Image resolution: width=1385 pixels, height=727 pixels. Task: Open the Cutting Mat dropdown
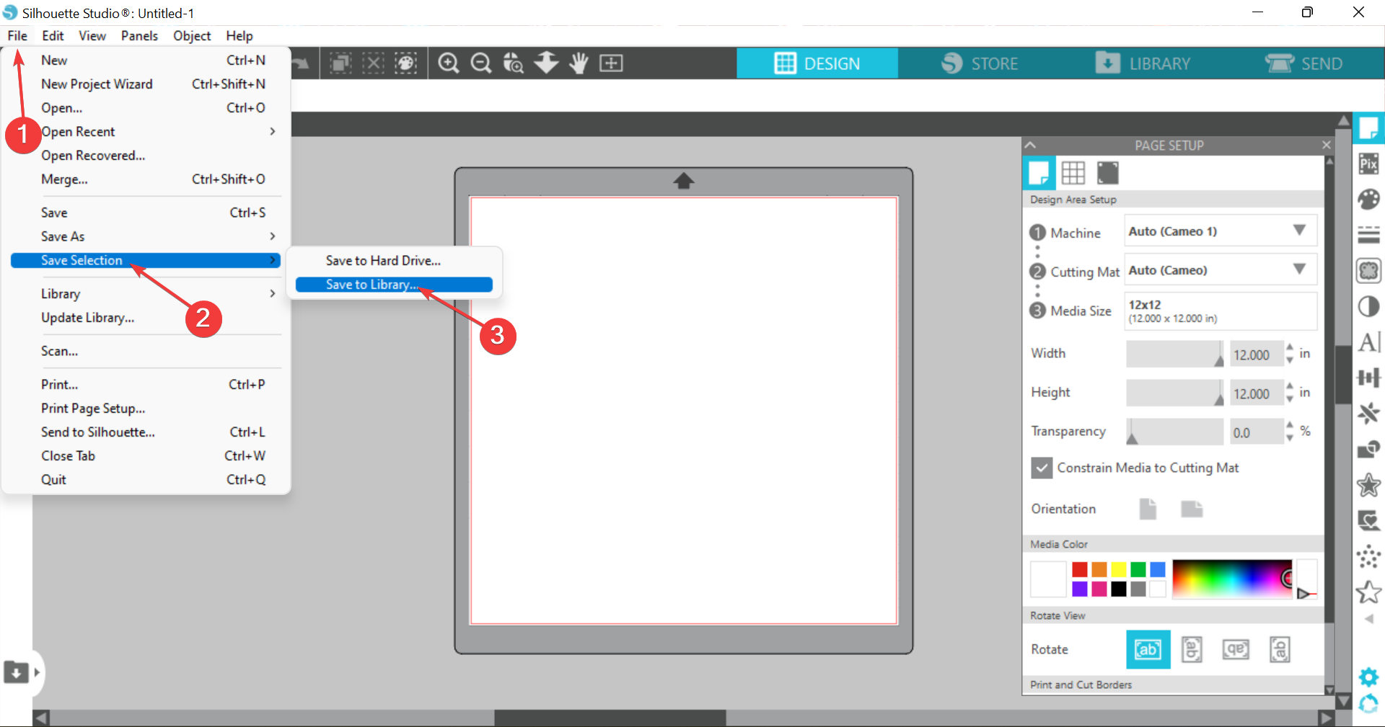1221,270
